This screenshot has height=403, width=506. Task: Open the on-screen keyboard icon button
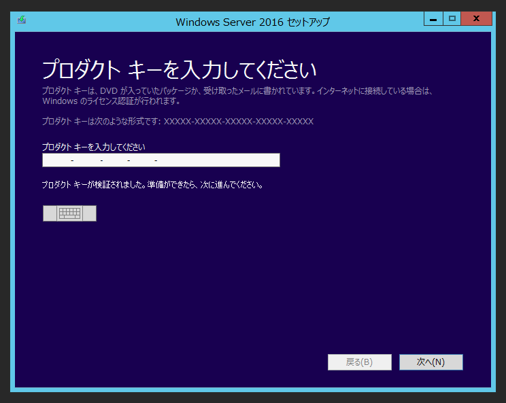[x=69, y=213]
